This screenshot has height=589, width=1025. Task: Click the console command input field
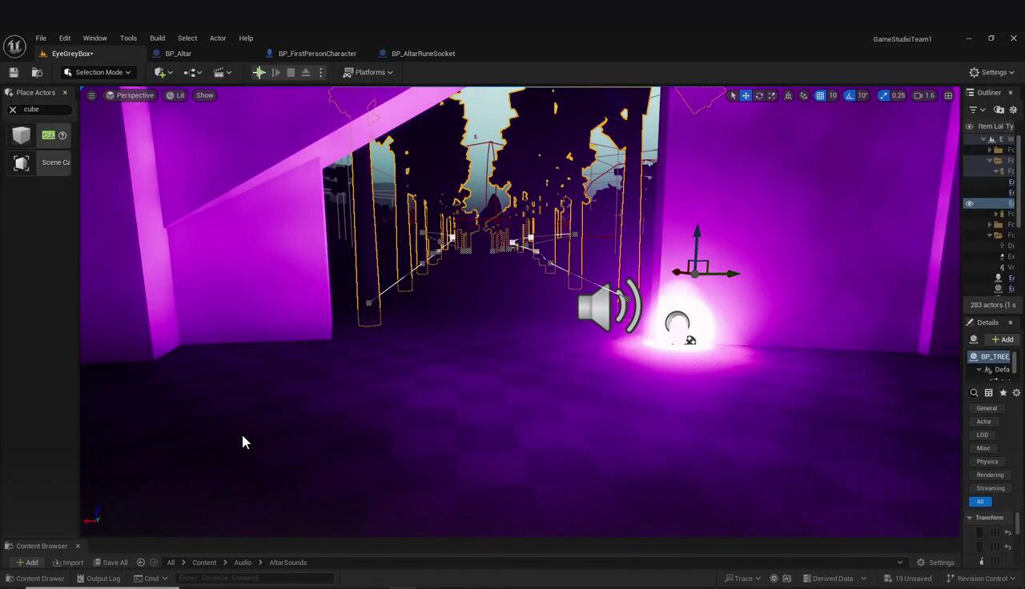(x=255, y=578)
